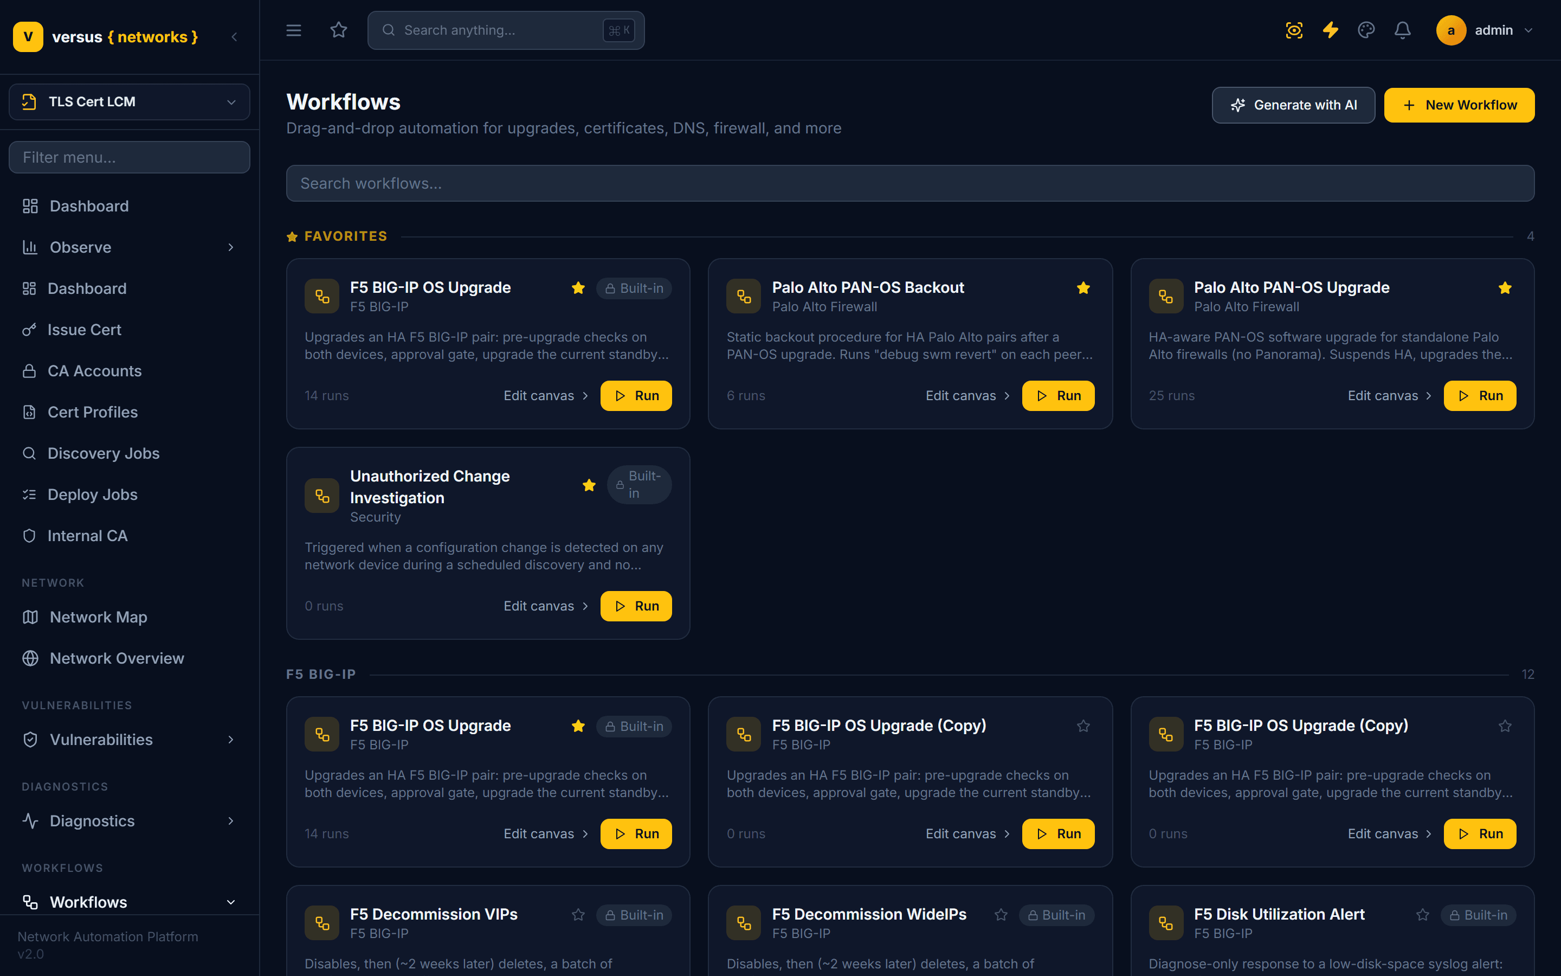Open the scan/focus icon in header
The height and width of the screenshot is (976, 1561).
point(1294,30)
